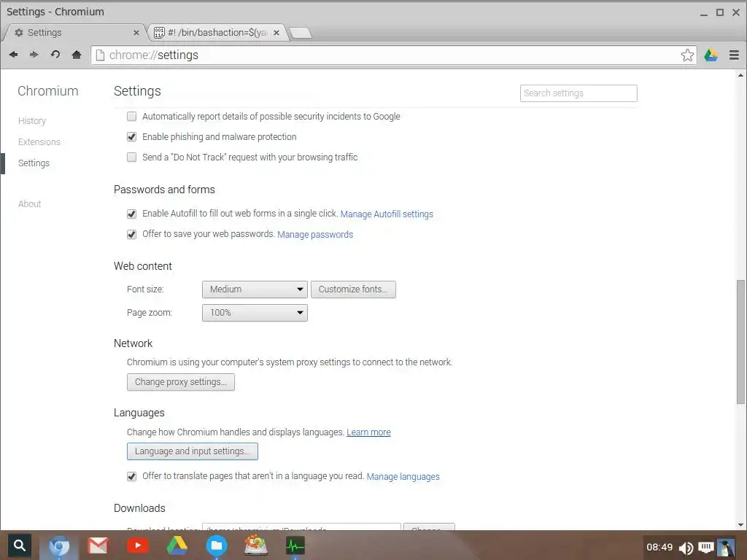
Task: Open the volume control in the system tray
Action: click(x=686, y=548)
